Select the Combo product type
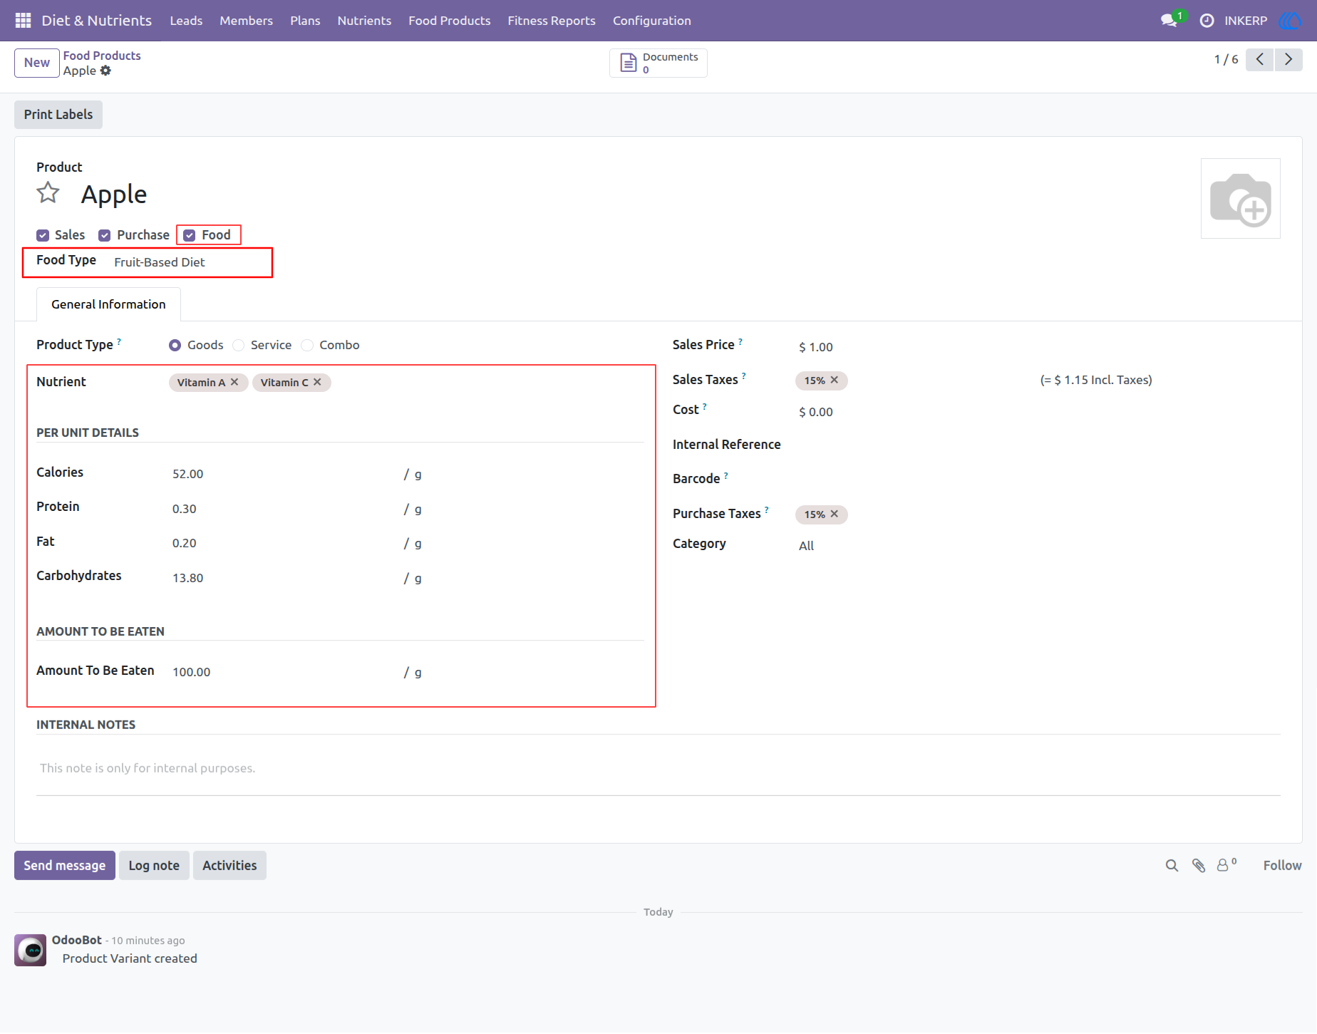Viewport: 1317px width, 1034px height. (x=307, y=345)
